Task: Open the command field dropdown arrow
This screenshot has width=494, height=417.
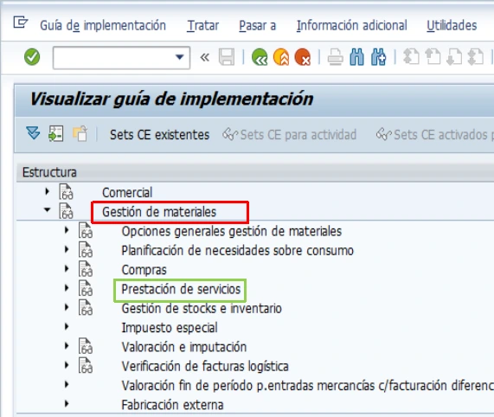Action: [x=180, y=57]
